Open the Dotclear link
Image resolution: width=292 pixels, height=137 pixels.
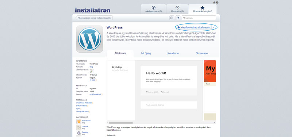point(85,126)
